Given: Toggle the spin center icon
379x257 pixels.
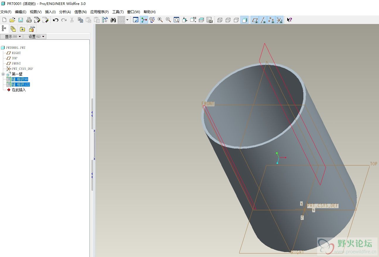Looking at the screenshot, I should pos(144,20).
